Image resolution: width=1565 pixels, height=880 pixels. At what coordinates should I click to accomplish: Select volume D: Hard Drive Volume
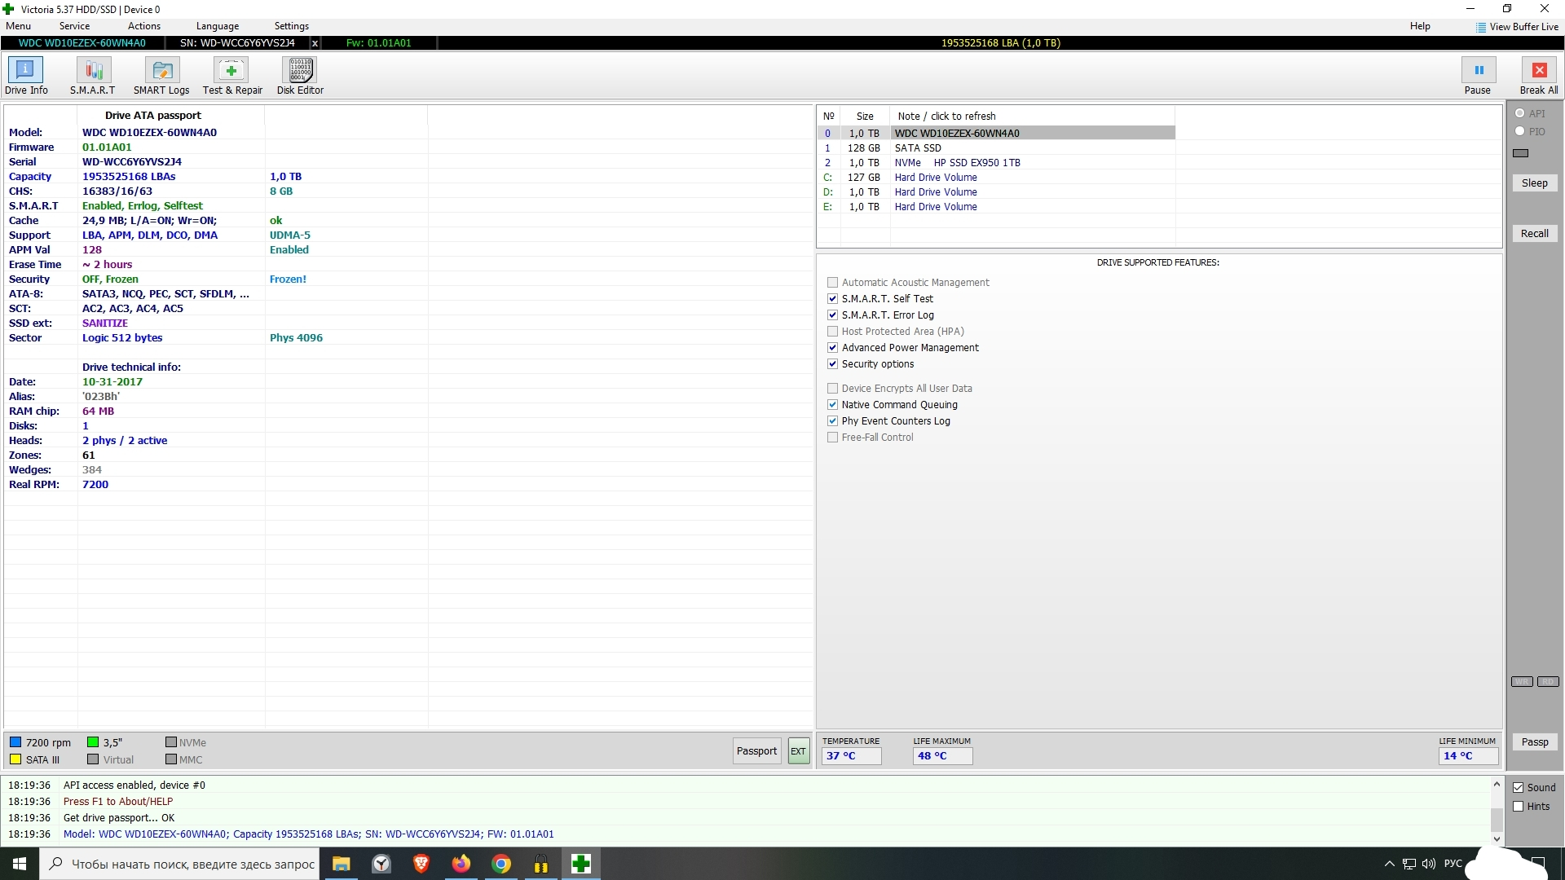[x=996, y=192]
